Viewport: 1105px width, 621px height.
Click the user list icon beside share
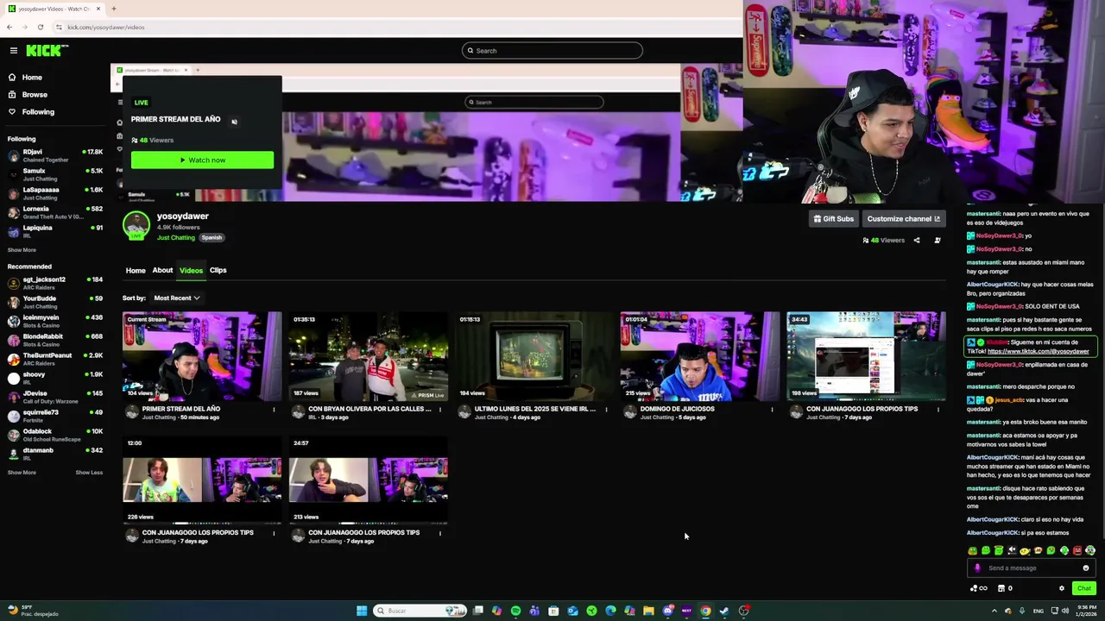coord(938,241)
